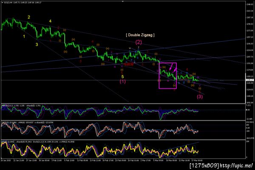Select the yellow wave label '5'

123,76
